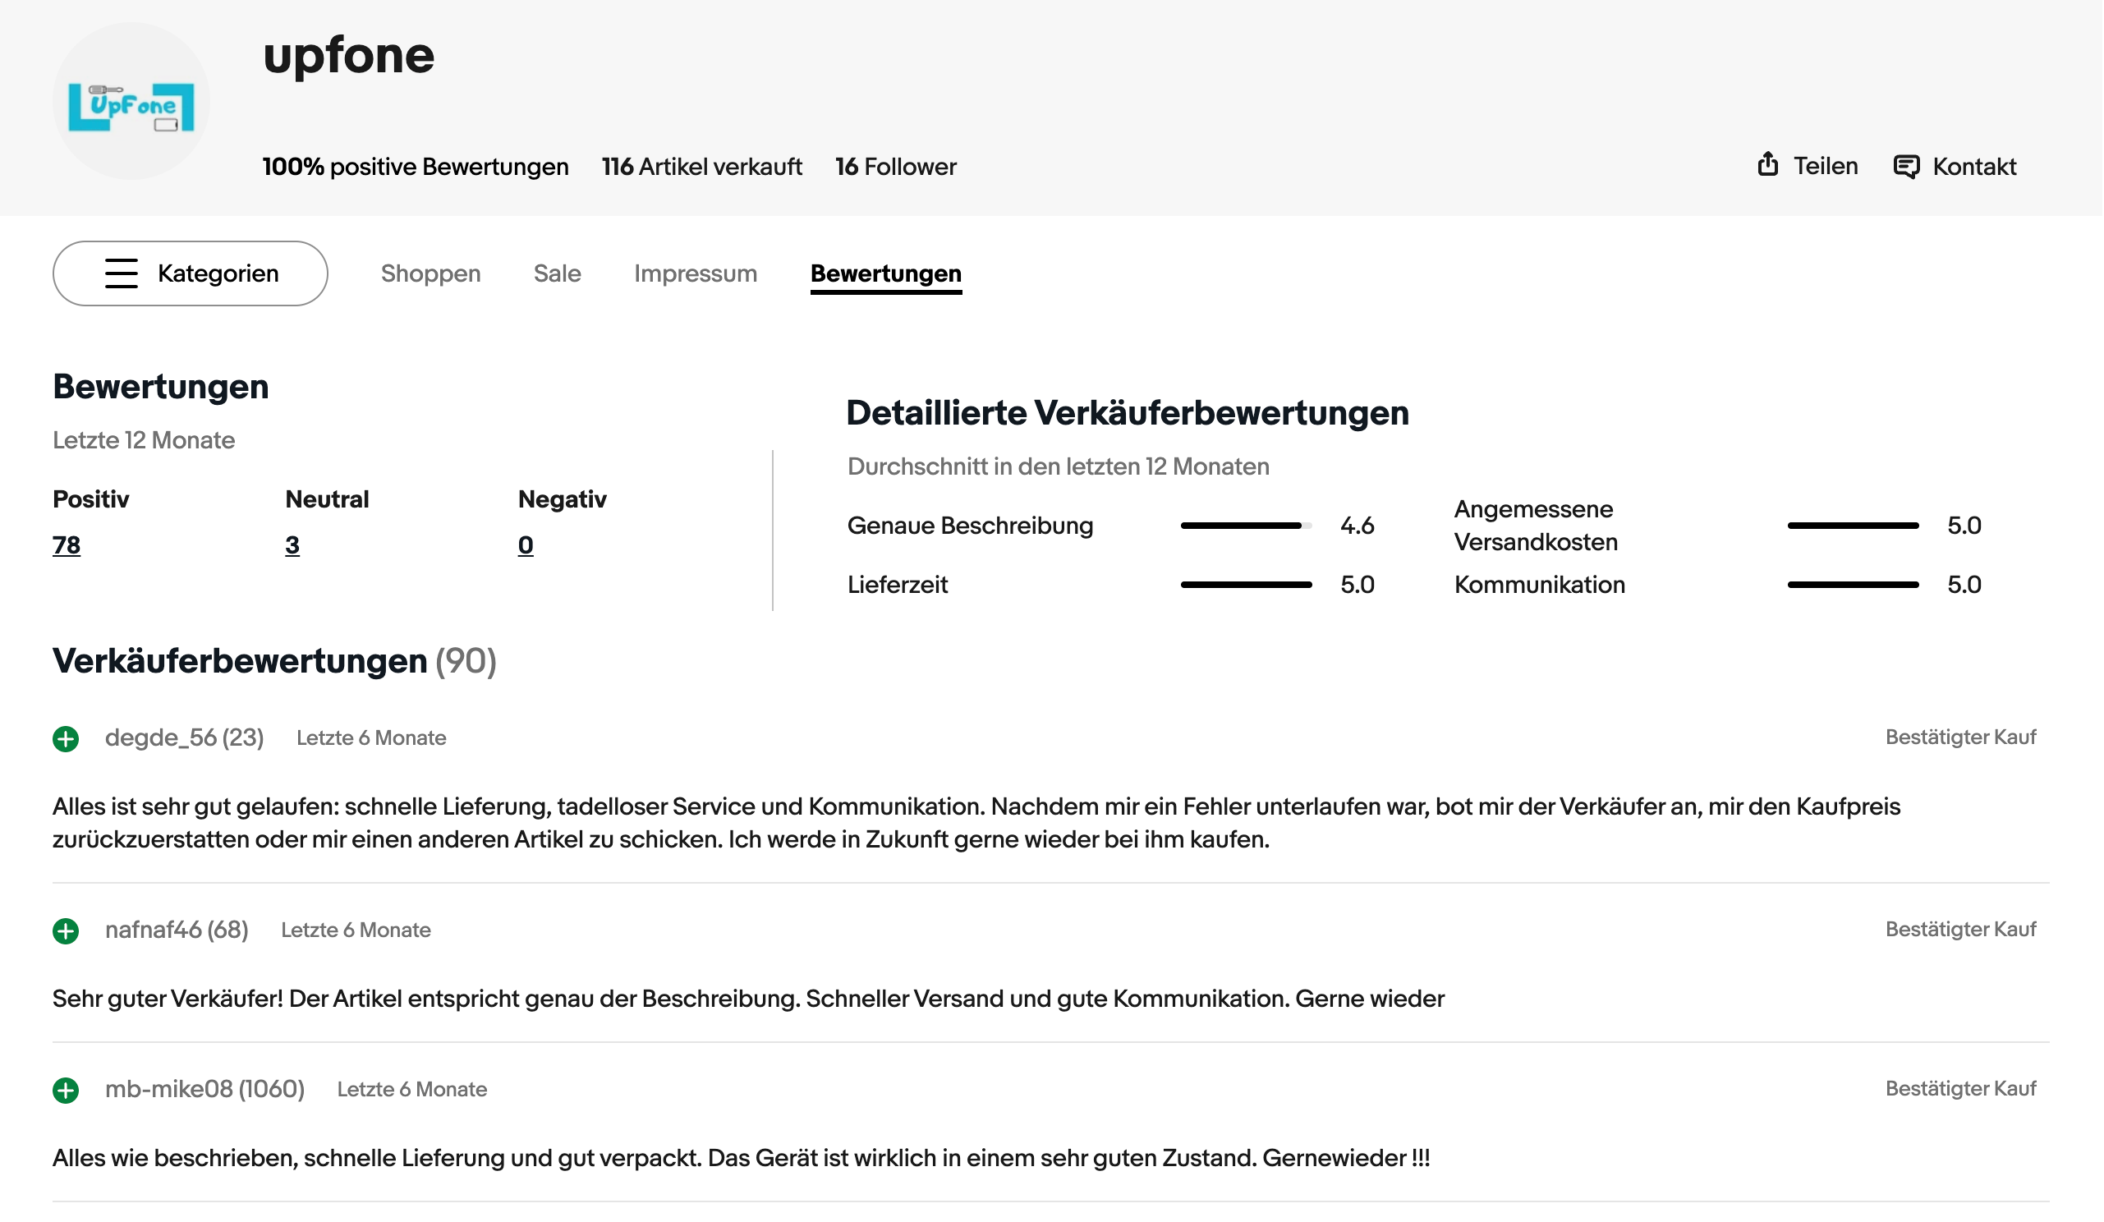Click '116 Artikel verkauft' text
The width and height of the screenshot is (2104, 1222).
click(x=702, y=167)
